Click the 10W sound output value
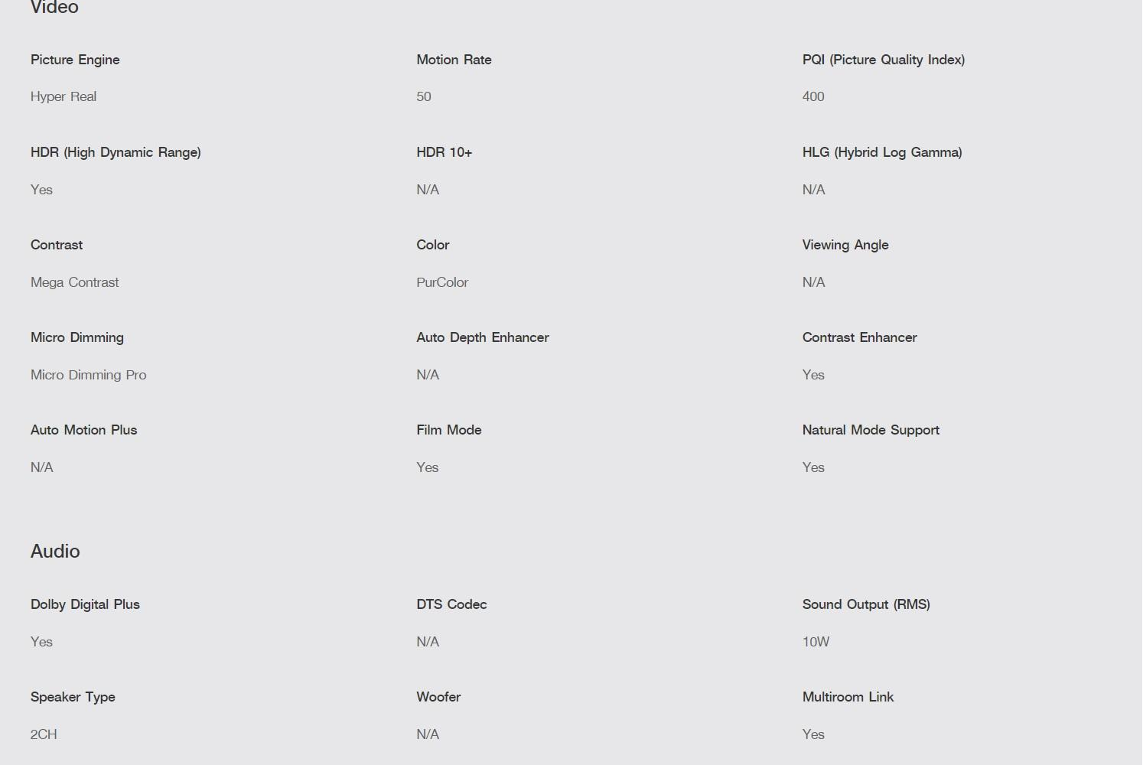1143x765 pixels. pyautogui.click(x=816, y=642)
